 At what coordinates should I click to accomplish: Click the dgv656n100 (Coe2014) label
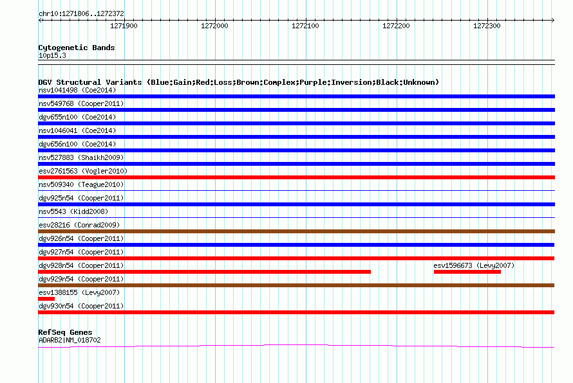pos(77,144)
